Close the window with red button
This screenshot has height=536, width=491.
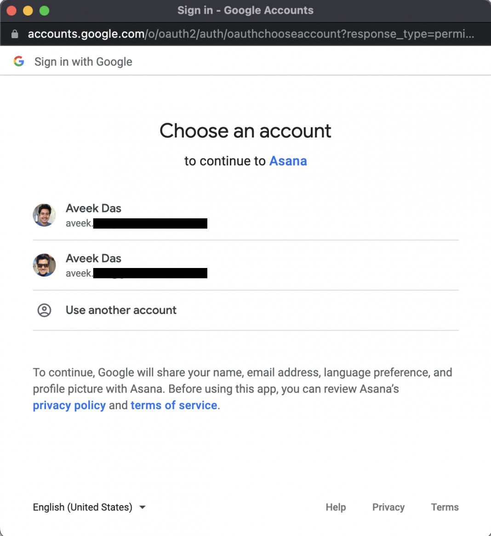tap(11, 11)
